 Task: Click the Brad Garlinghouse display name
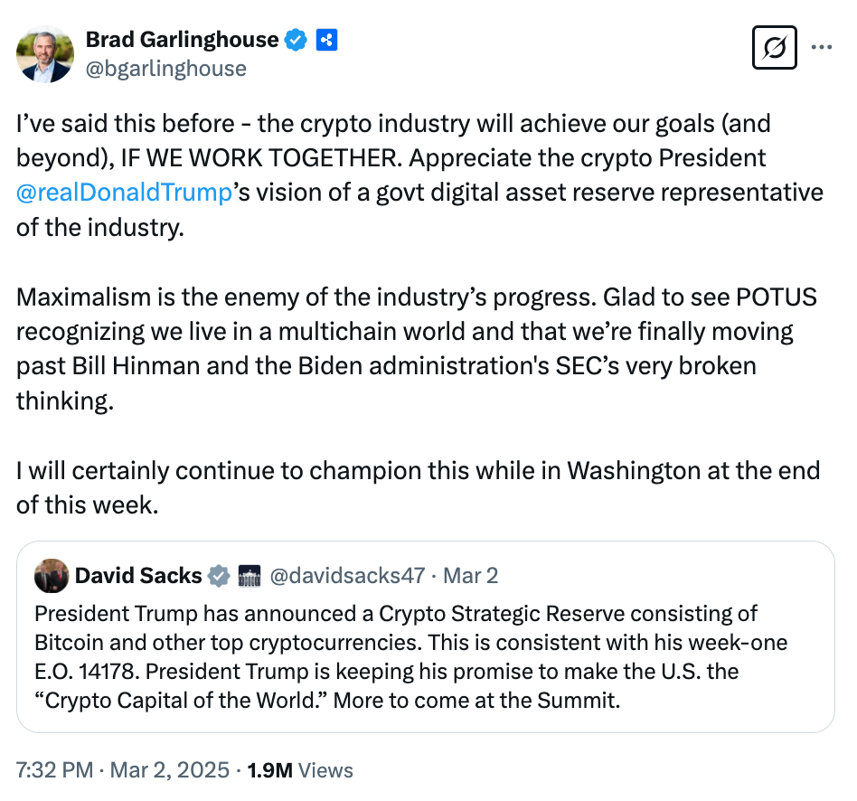(182, 40)
